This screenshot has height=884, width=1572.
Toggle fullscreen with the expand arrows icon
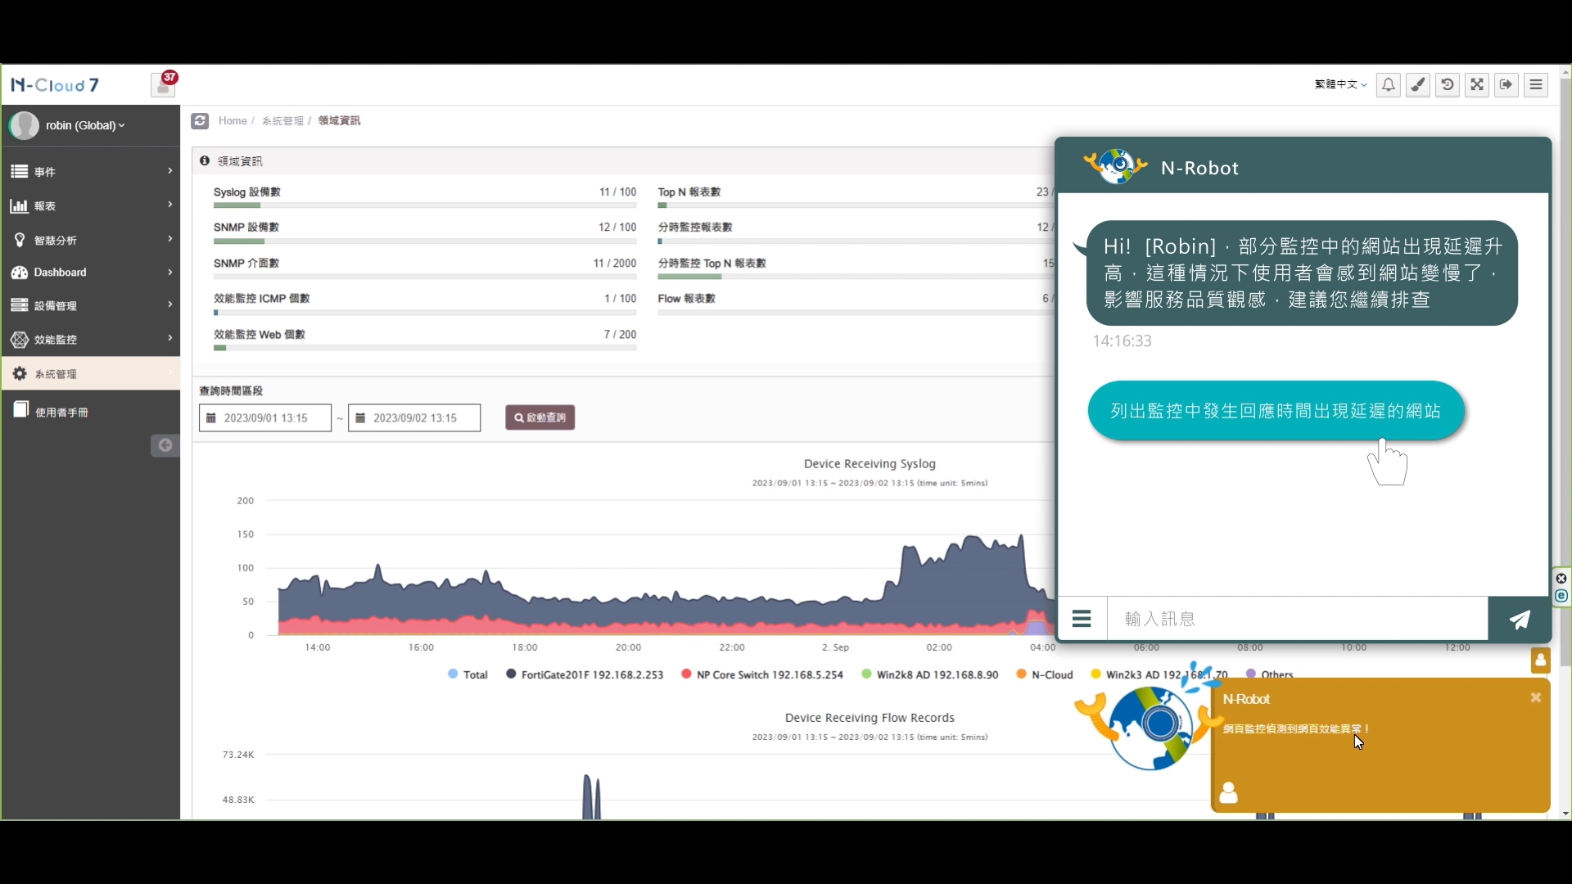pos(1477,85)
